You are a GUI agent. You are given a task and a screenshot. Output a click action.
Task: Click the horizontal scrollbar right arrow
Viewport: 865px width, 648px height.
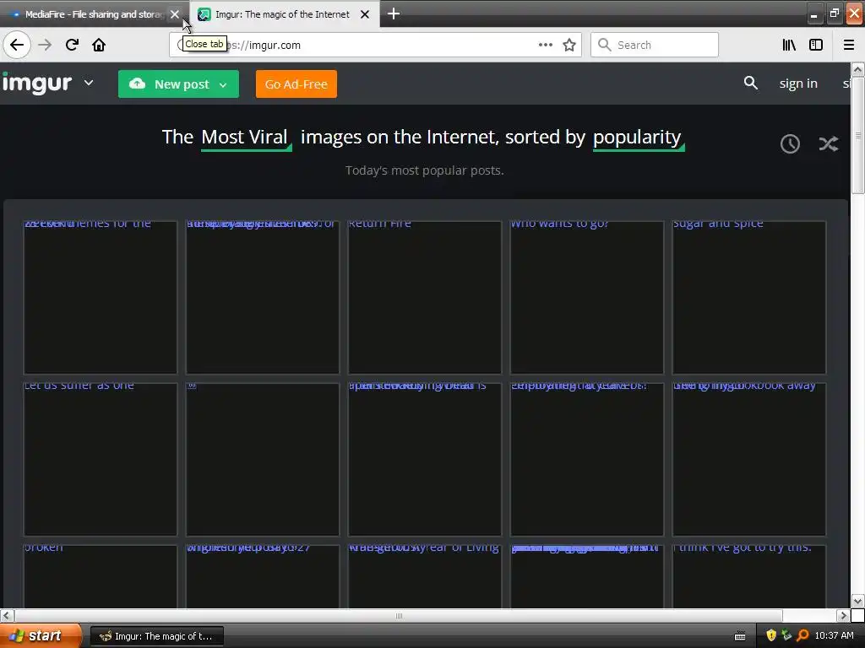[843, 615]
